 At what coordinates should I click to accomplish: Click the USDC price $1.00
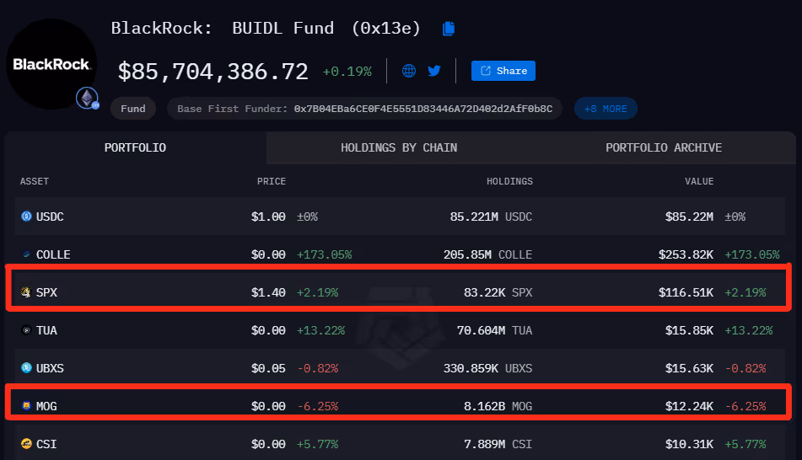[268, 217]
